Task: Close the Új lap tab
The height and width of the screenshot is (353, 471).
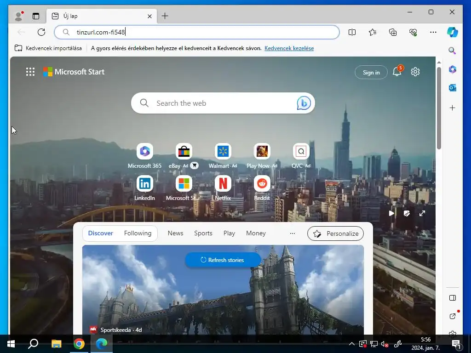Action: pos(149,16)
